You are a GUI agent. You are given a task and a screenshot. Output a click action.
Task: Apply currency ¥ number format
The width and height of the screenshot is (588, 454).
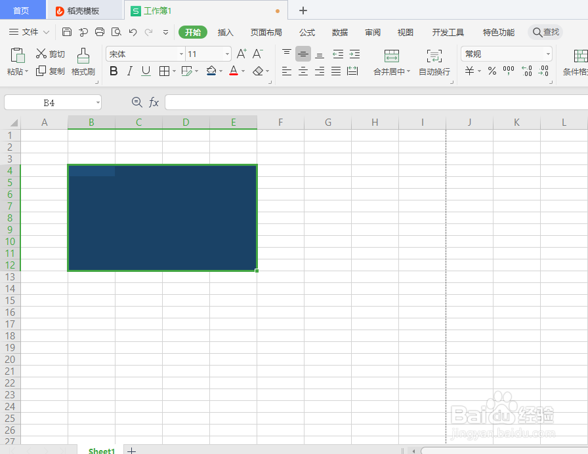(469, 71)
